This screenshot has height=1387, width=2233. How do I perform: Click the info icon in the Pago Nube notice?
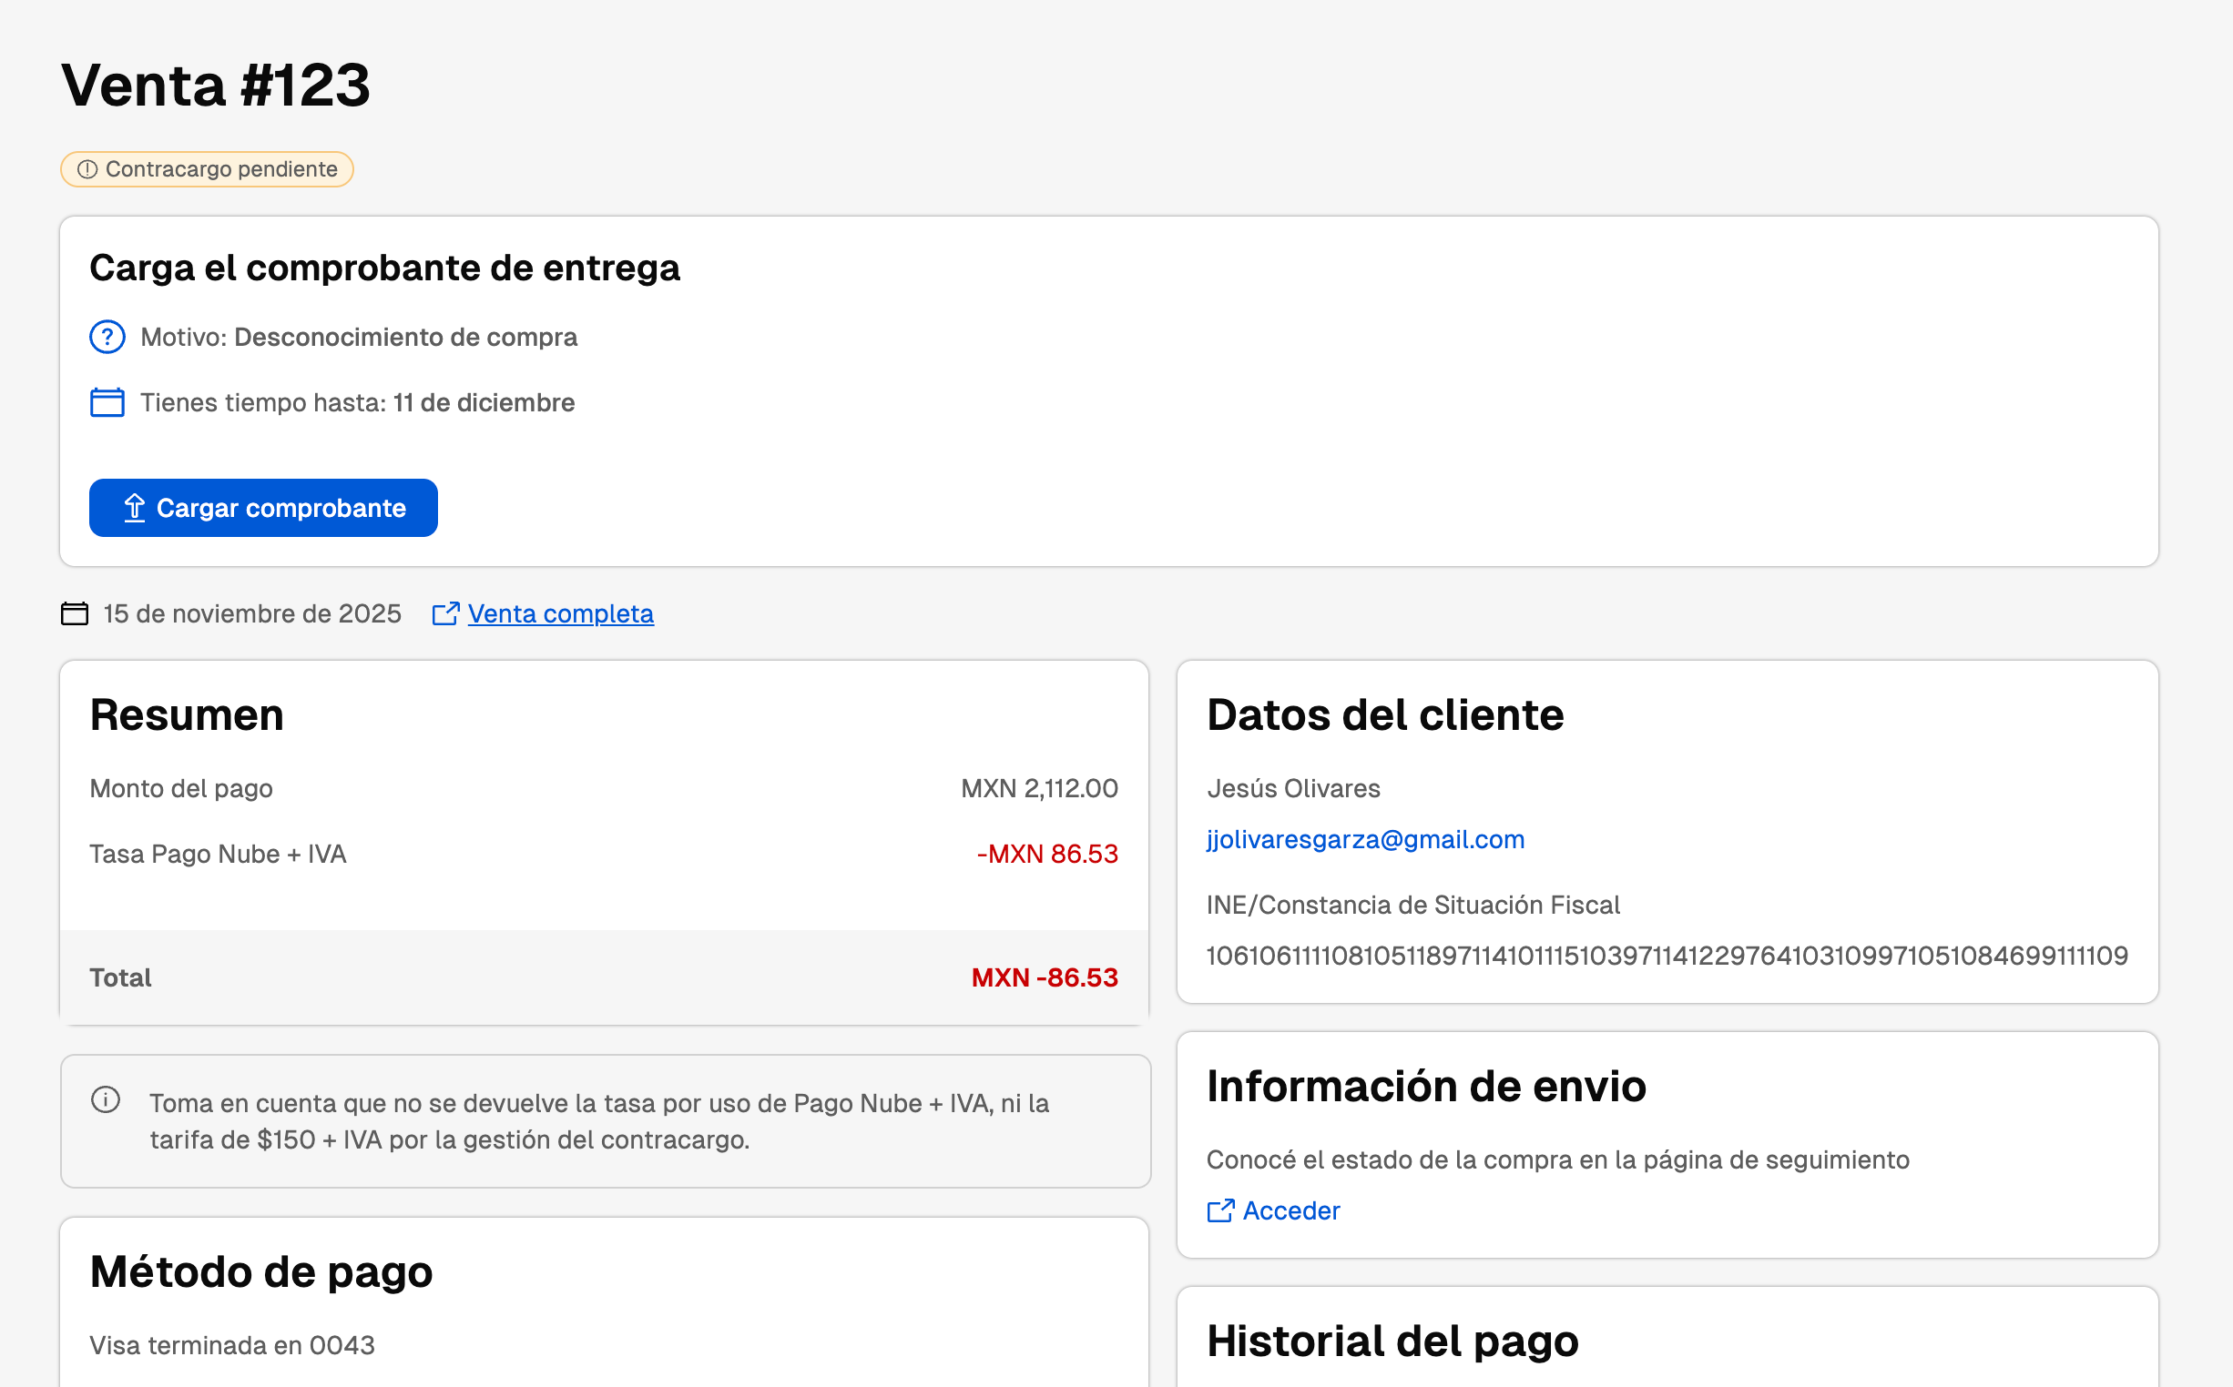point(106,1100)
